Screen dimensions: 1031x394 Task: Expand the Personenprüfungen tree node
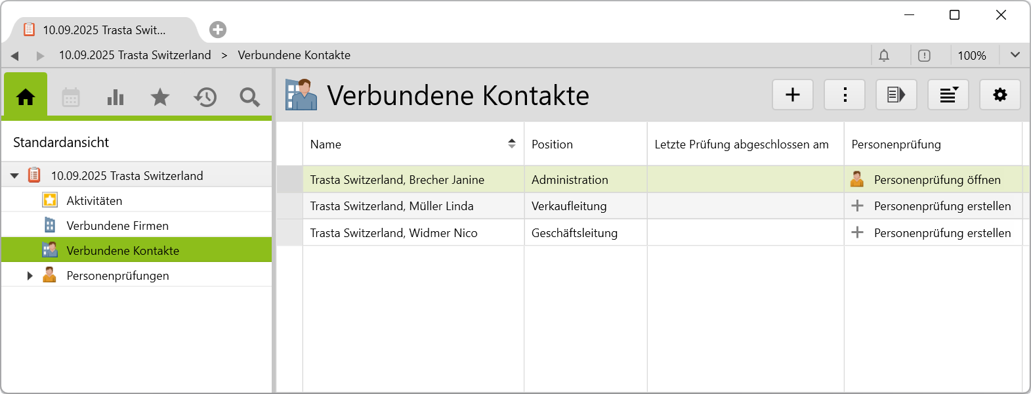pyautogui.click(x=30, y=276)
